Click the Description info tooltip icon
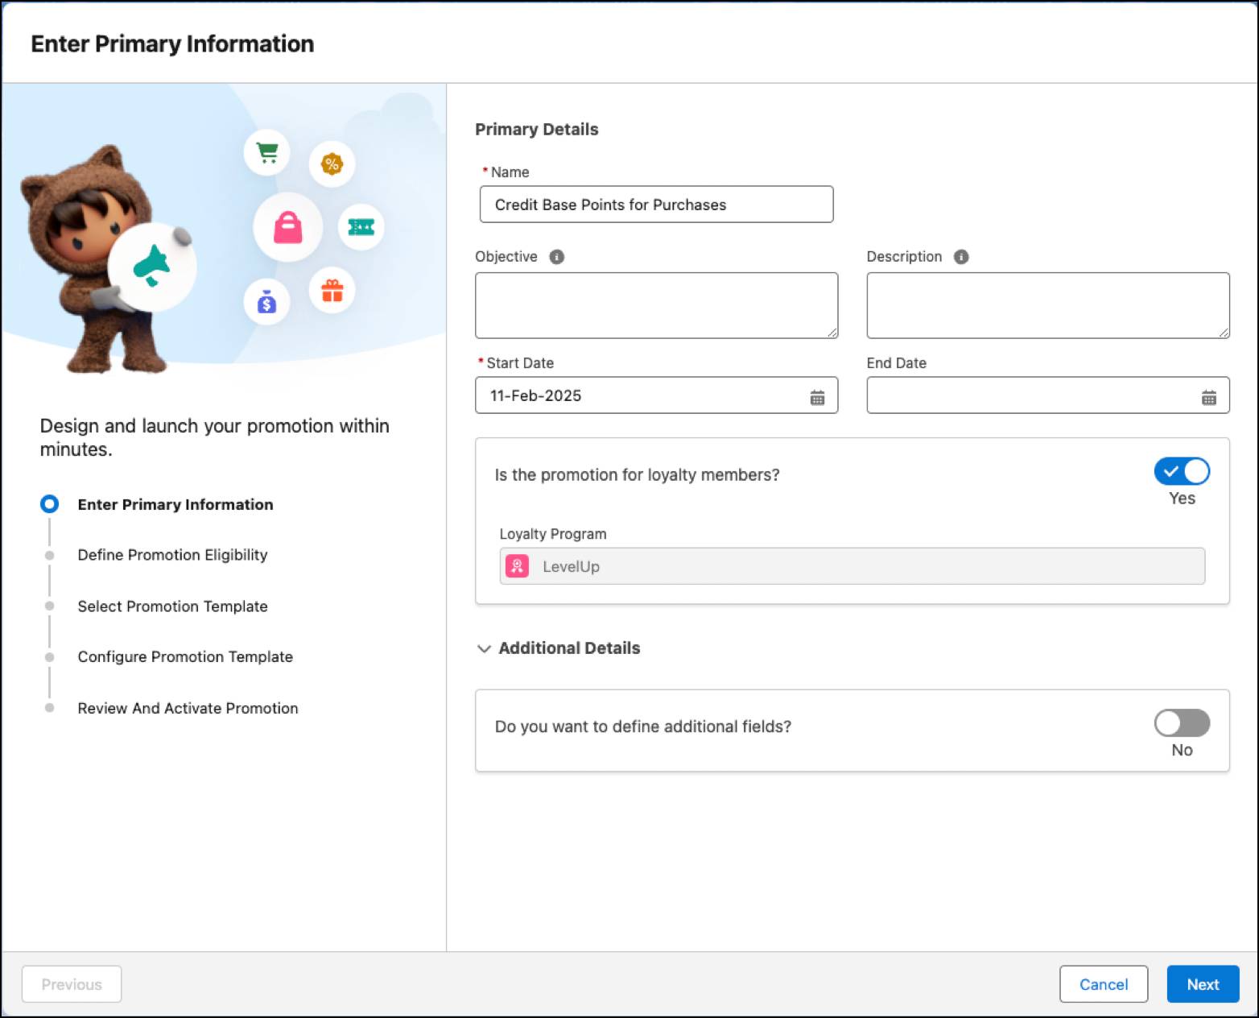 [961, 257]
